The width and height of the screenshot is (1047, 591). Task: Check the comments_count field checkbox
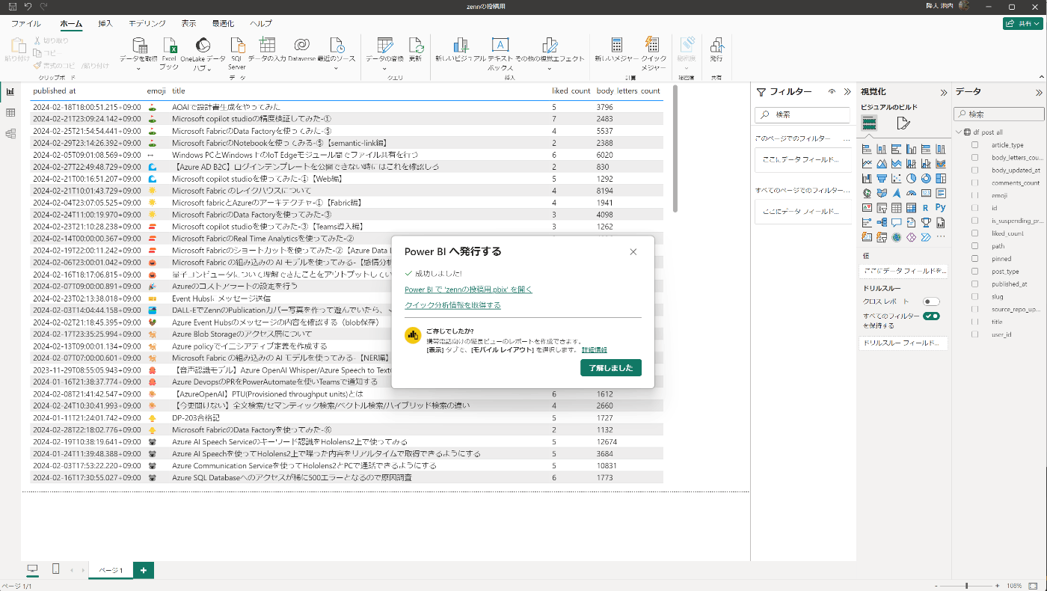point(974,183)
